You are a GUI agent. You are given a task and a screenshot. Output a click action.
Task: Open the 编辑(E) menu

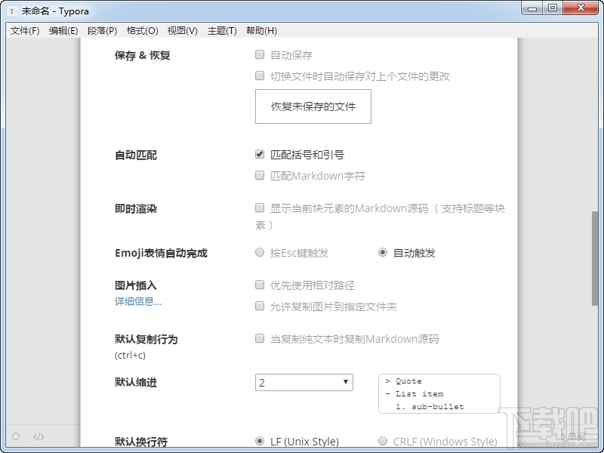point(63,31)
